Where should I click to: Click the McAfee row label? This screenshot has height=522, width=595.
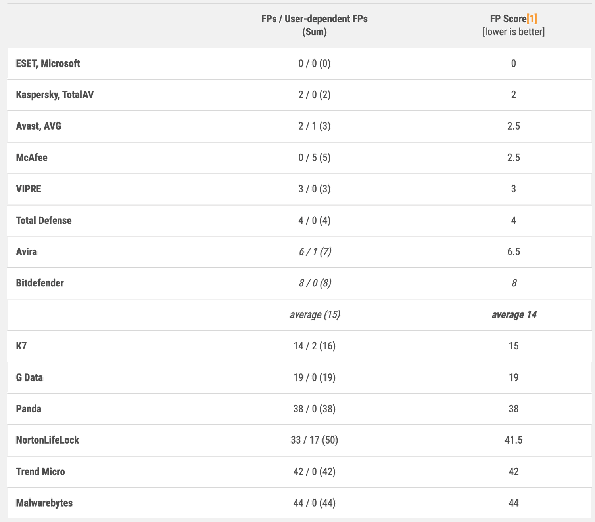32,158
